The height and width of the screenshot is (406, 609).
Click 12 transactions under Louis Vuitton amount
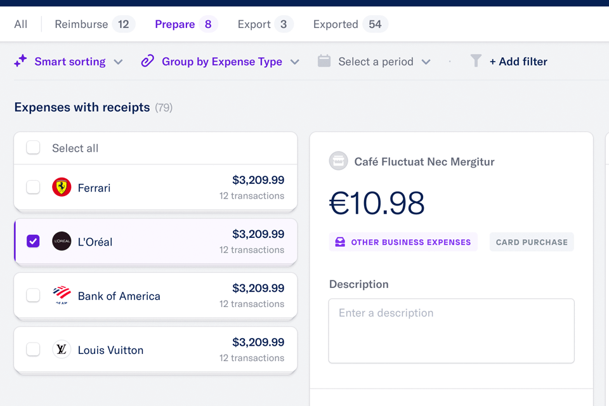(x=252, y=358)
